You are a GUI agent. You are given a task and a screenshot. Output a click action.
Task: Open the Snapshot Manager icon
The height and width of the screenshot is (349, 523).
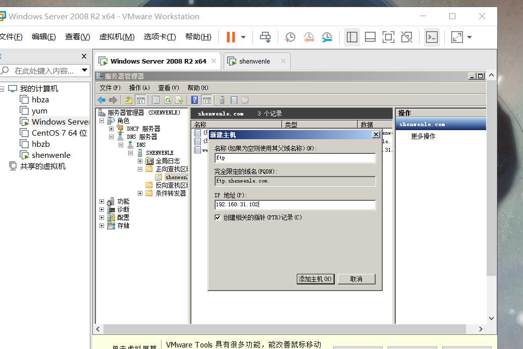327,37
